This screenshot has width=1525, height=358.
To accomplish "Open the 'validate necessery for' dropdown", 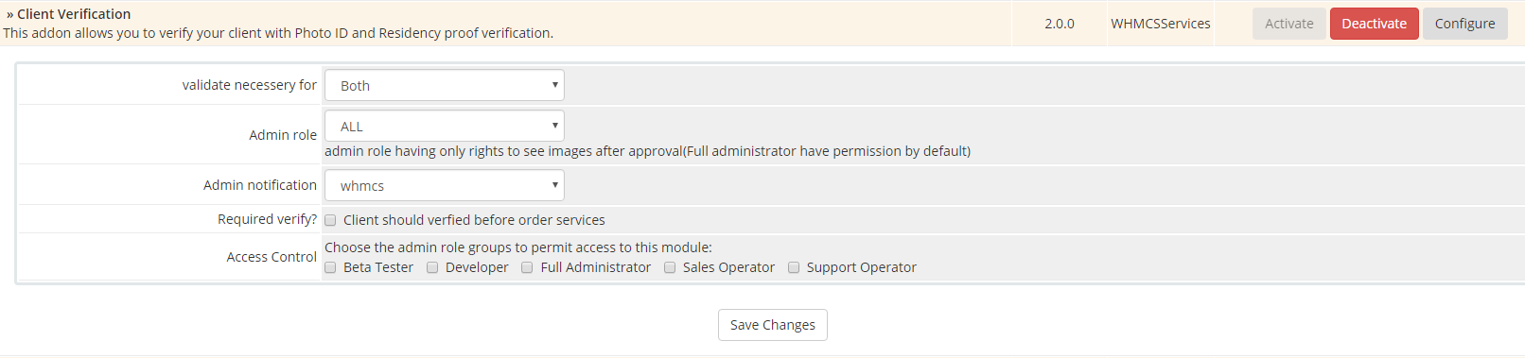I will [445, 85].
